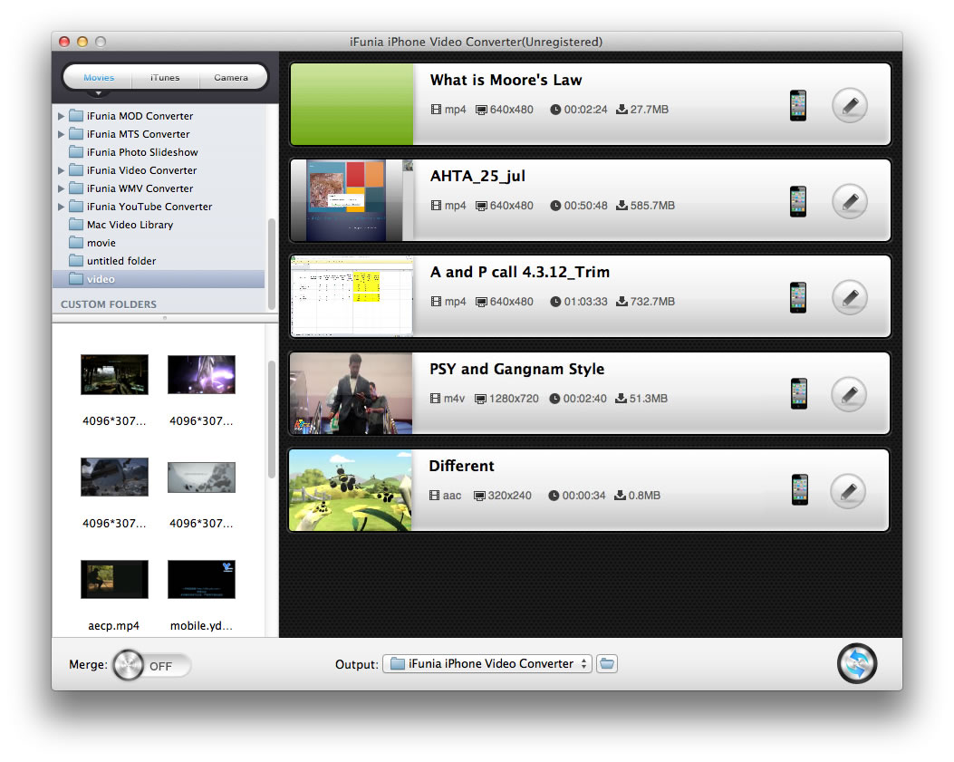Select the A and P call spreadsheet thumbnail
Screen dimensions: 954x762
pyautogui.click(x=352, y=296)
